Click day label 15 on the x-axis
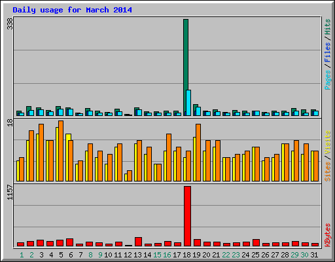This screenshot has width=335, height=262. click(x=157, y=255)
